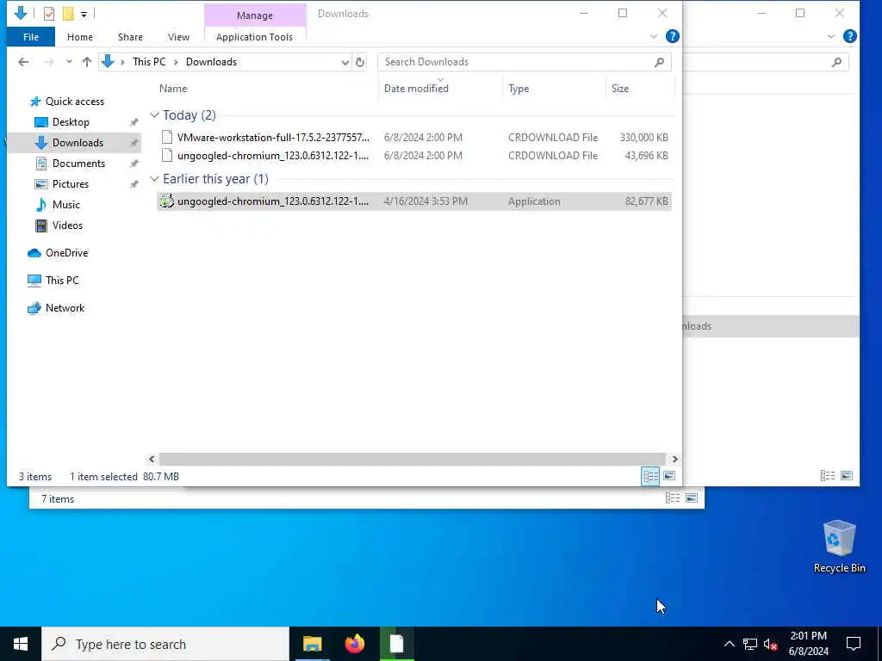Click the horizontal scrollbar right arrow

click(674, 460)
